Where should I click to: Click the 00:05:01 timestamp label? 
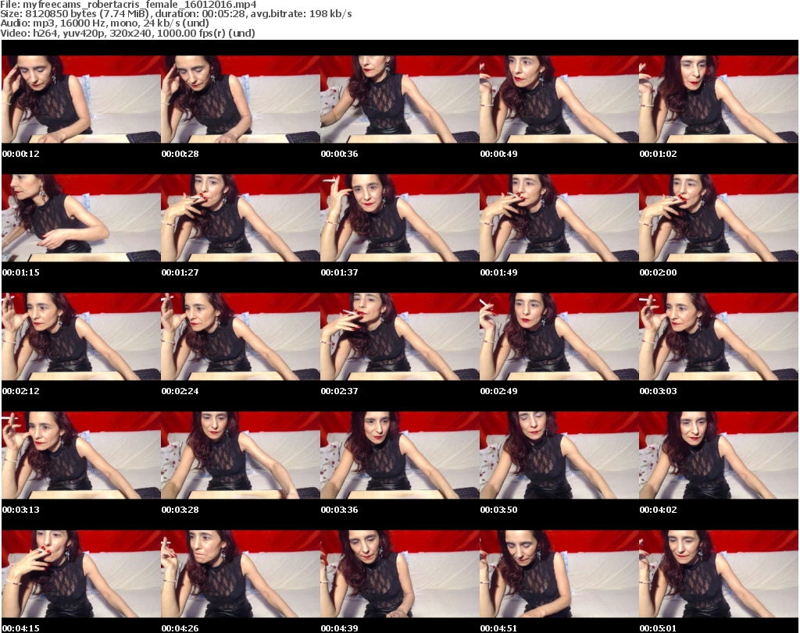658,628
